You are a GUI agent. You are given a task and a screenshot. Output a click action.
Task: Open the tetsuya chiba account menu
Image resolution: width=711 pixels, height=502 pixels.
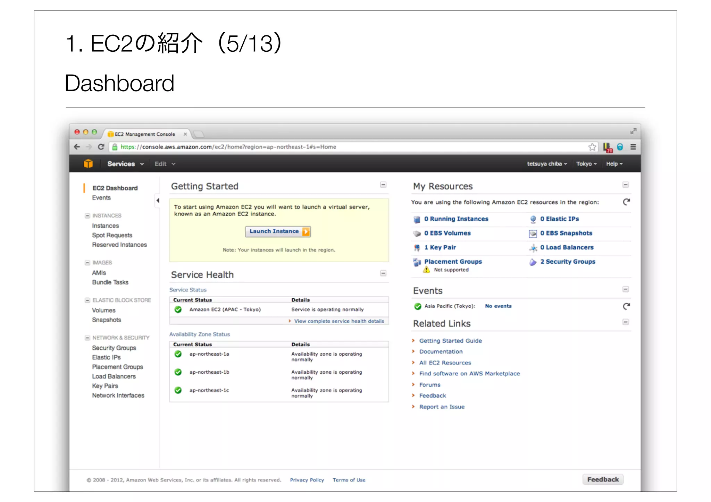[547, 164]
